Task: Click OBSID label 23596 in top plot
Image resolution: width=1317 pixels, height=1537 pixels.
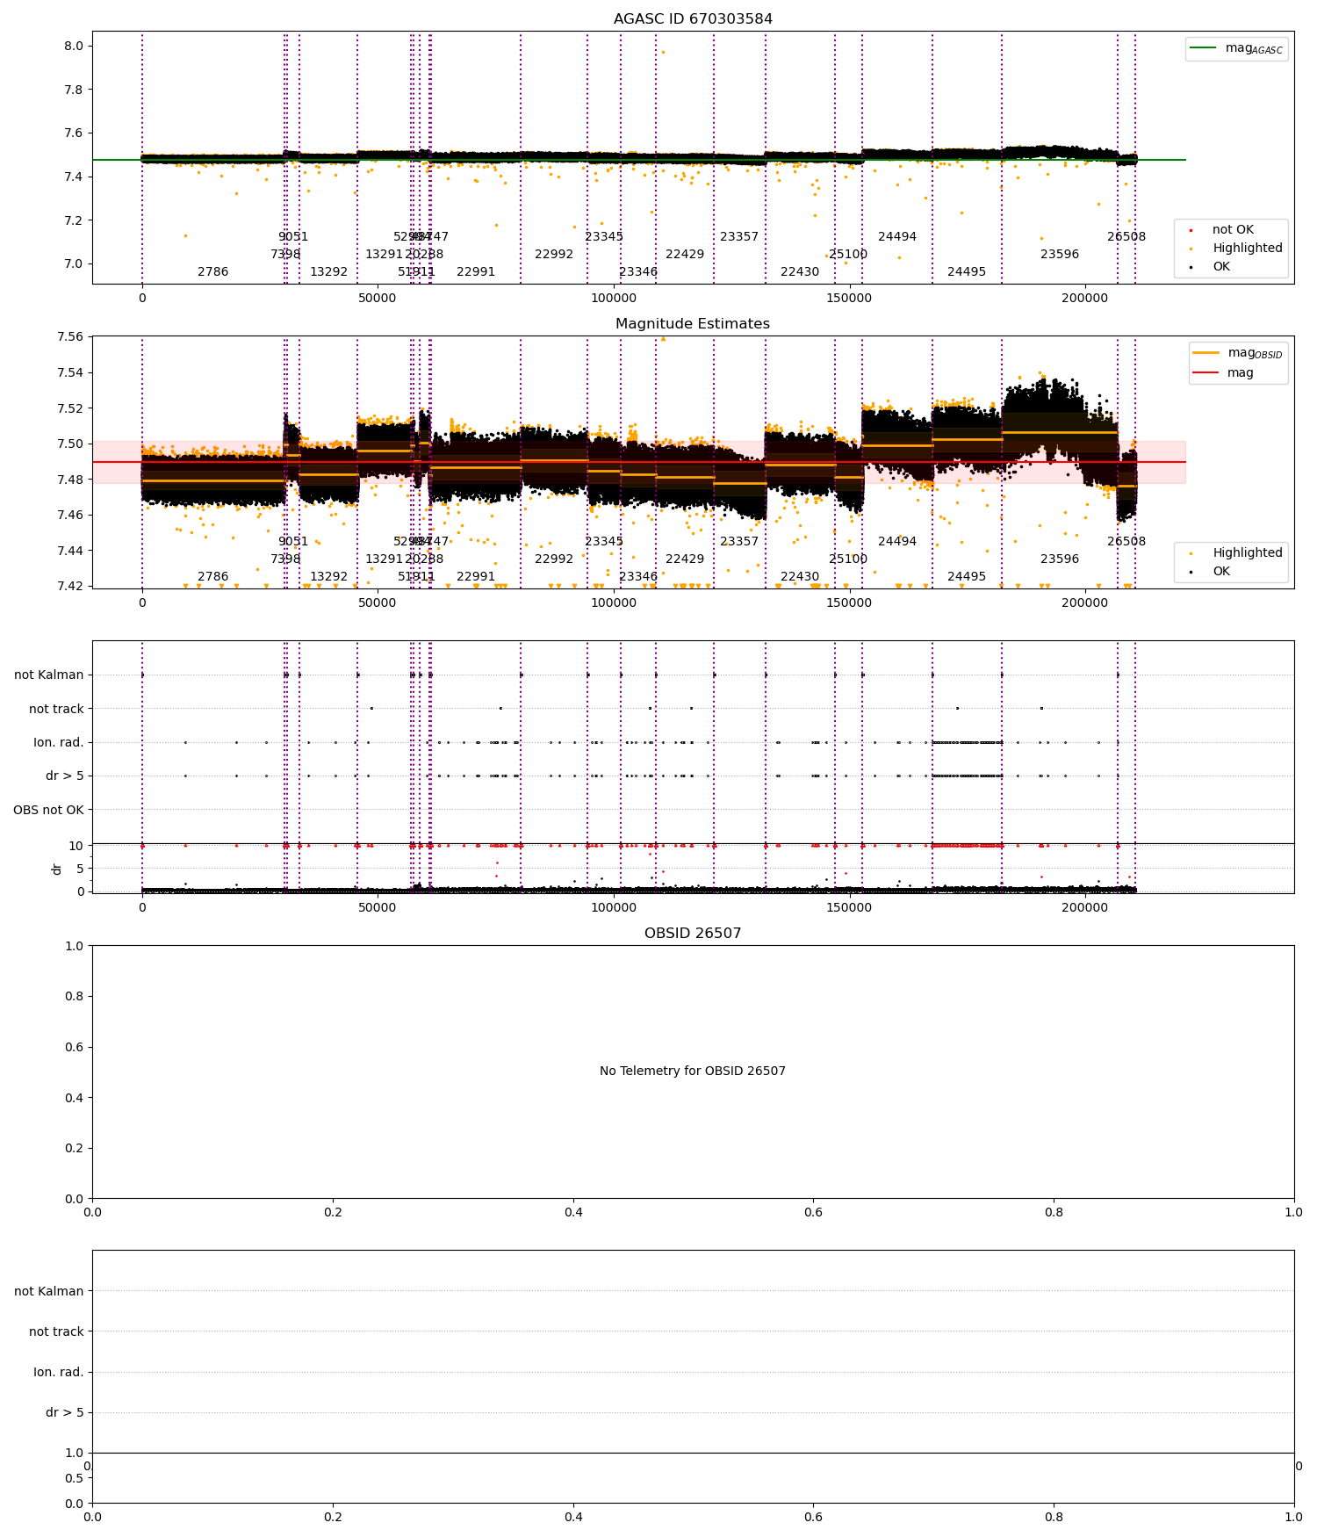Action: point(1060,255)
